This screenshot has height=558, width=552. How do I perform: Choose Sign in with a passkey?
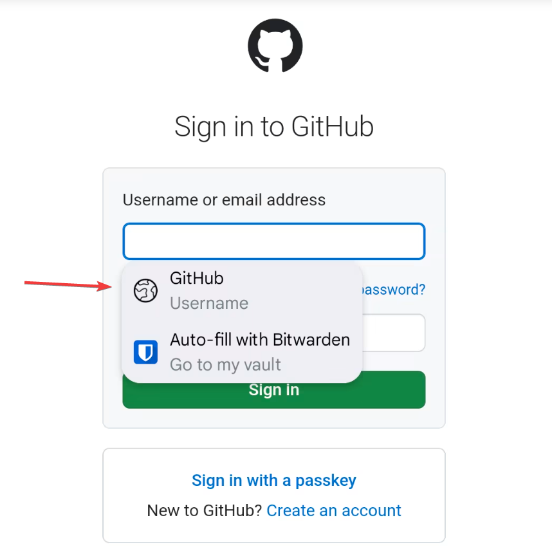coord(274,480)
